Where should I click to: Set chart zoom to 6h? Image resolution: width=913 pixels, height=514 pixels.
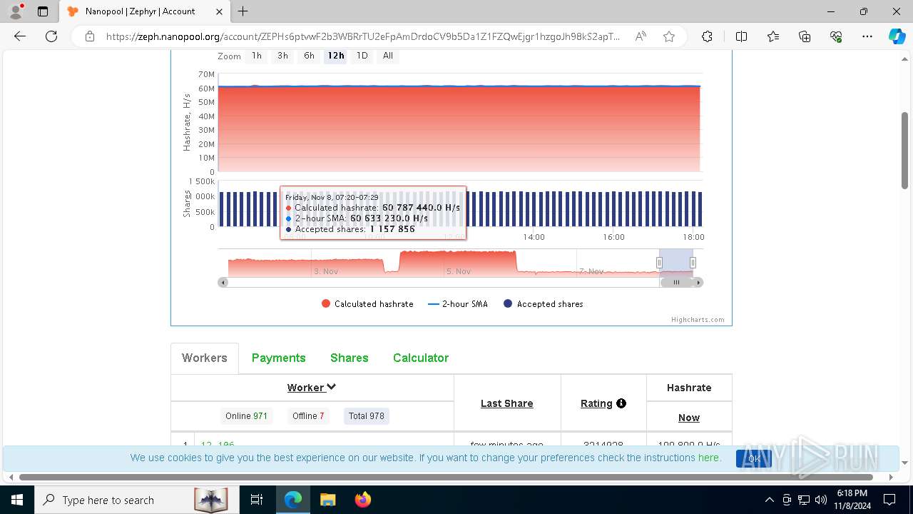click(x=309, y=56)
